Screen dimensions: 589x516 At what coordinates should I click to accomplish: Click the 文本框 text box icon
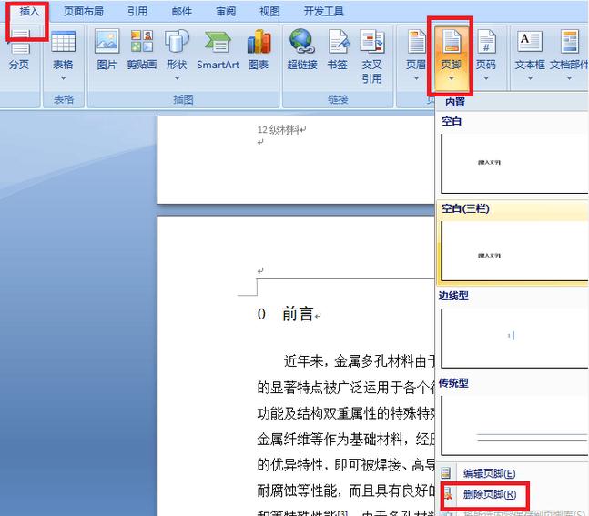[x=530, y=41]
